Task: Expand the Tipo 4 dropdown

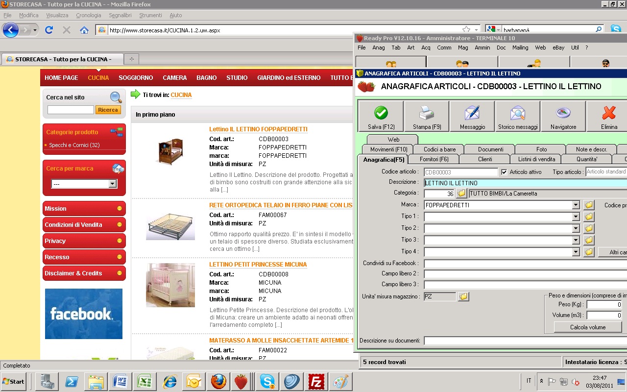Action: (x=576, y=252)
